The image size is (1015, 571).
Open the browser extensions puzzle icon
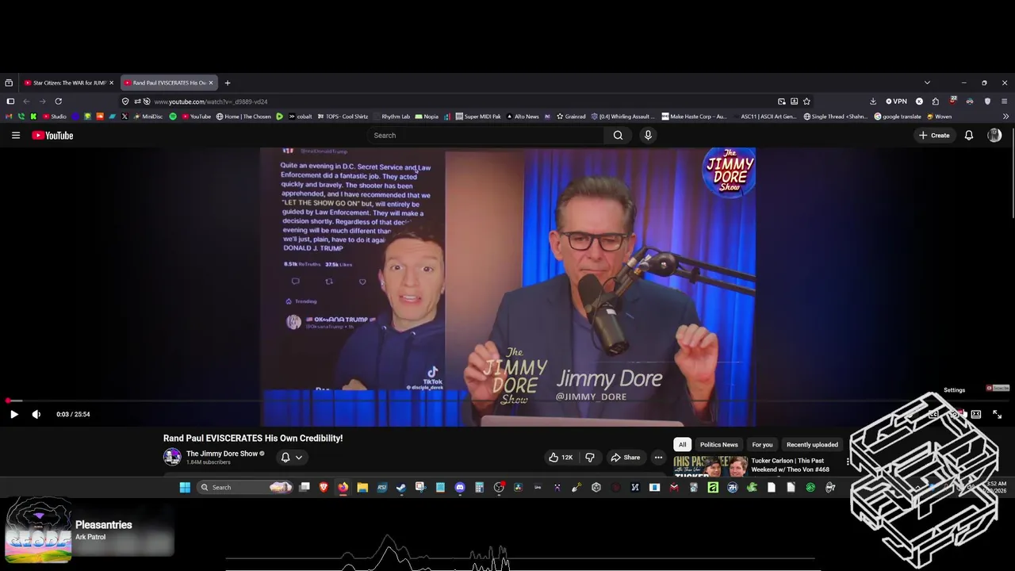(936, 102)
